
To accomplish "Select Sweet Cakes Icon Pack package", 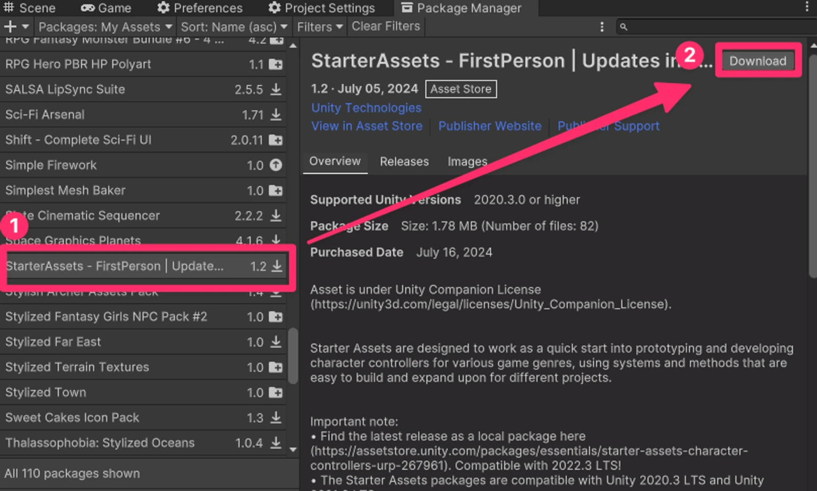I will [143, 418].
